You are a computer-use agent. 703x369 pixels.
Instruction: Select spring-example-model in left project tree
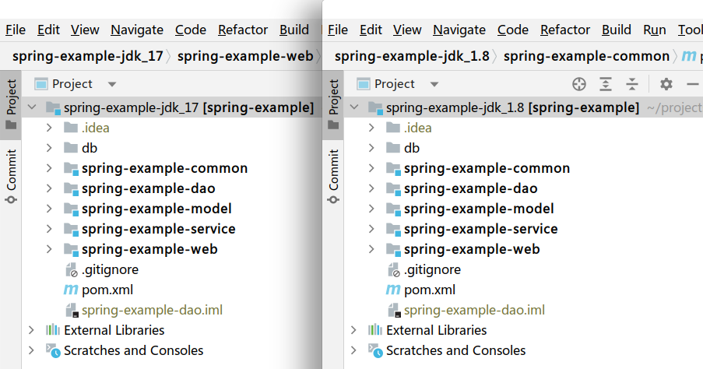(x=157, y=209)
